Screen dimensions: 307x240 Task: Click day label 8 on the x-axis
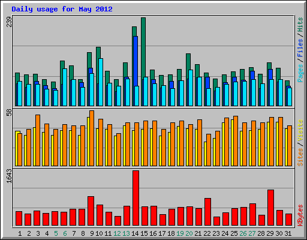[x=83, y=233]
